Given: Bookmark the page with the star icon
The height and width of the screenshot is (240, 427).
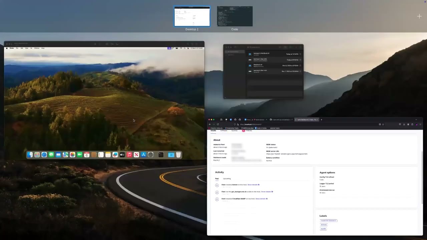Looking at the screenshot, I should (x=383, y=124).
